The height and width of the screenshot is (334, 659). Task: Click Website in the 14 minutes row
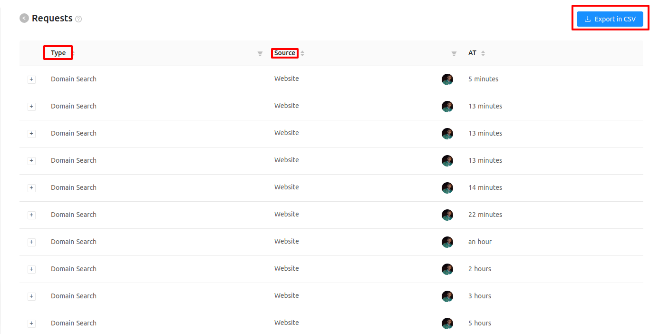287,187
